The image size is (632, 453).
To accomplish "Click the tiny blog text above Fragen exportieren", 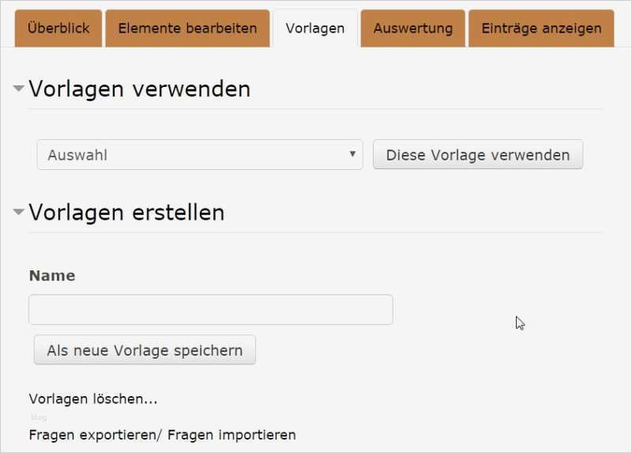I will pyautogui.click(x=39, y=417).
